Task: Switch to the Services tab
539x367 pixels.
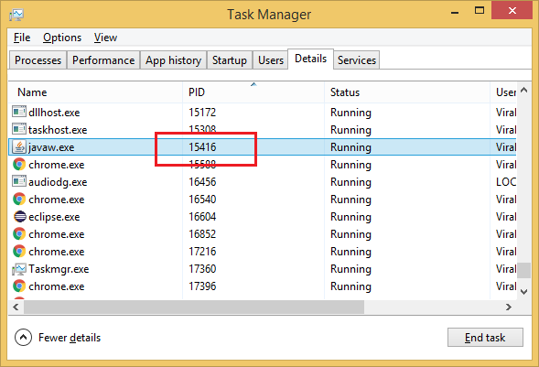Action: click(x=357, y=60)
